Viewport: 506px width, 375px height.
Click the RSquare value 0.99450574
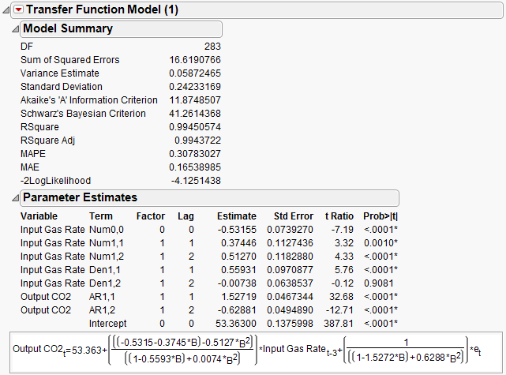193,127
